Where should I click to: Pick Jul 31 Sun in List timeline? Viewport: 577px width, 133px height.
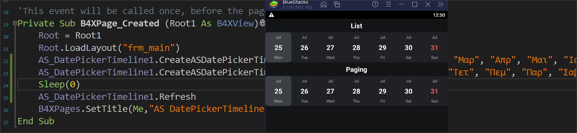click(x=434, y=48)
